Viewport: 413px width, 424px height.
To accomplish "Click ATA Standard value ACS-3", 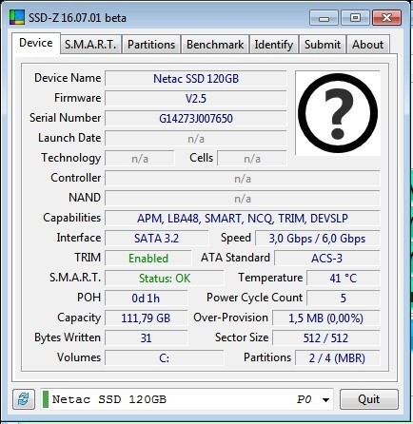I will pyautogui.click(x=327, y=259).
